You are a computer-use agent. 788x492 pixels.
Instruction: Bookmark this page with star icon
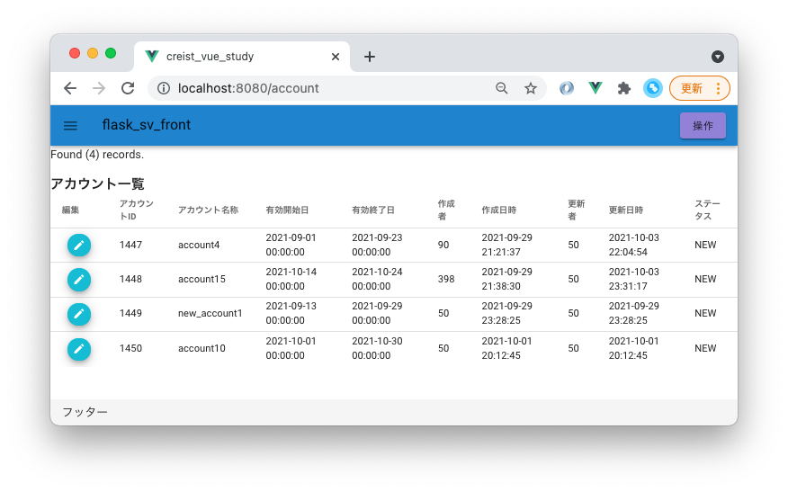[x=531, y=88]
